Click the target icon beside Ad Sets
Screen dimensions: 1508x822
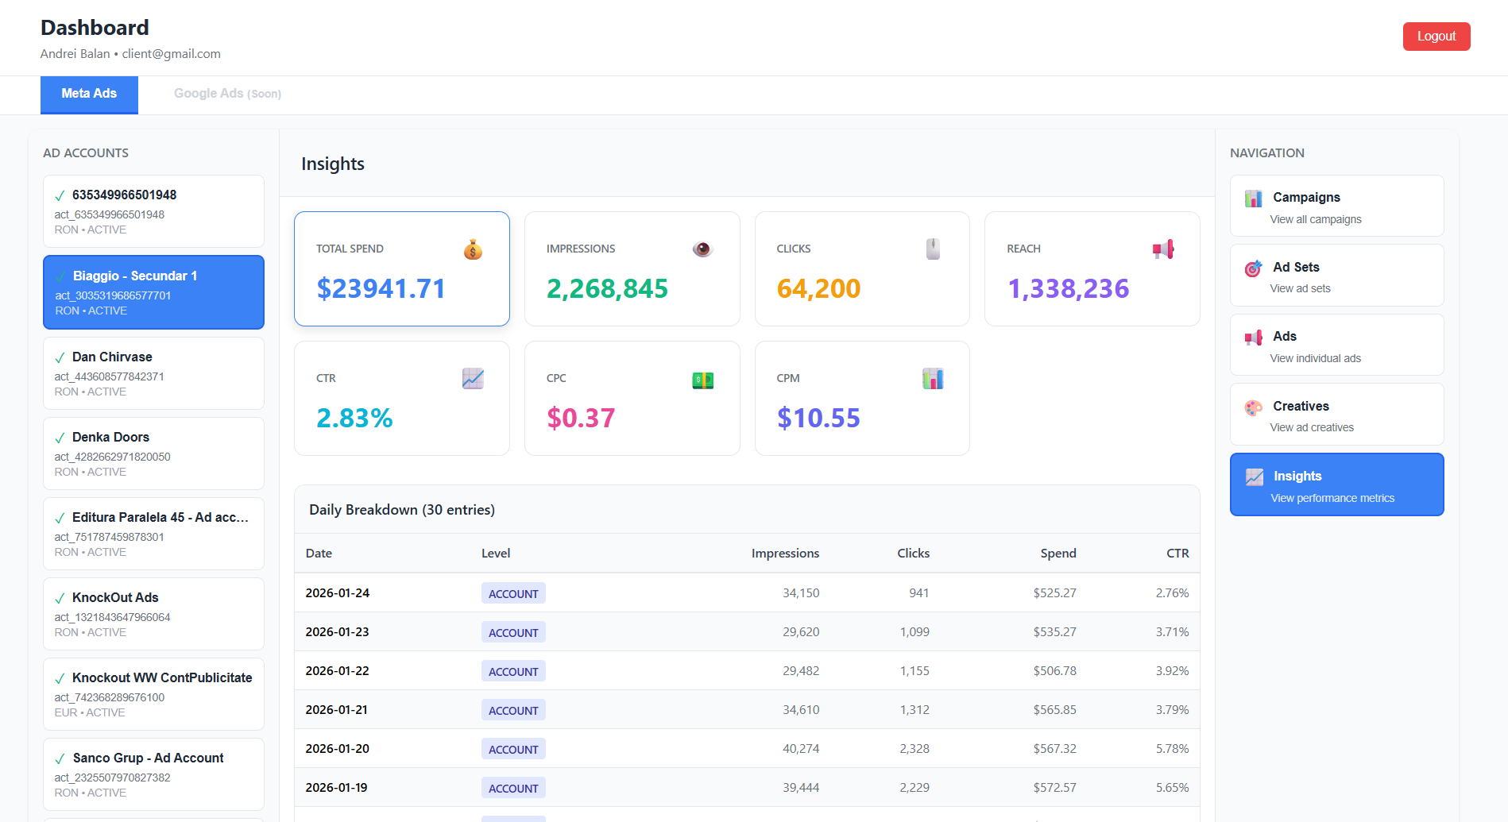[x=1254, y=269]
